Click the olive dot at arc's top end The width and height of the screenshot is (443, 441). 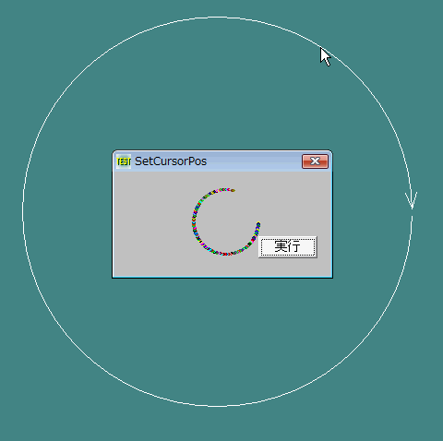(x=233, y=191)
